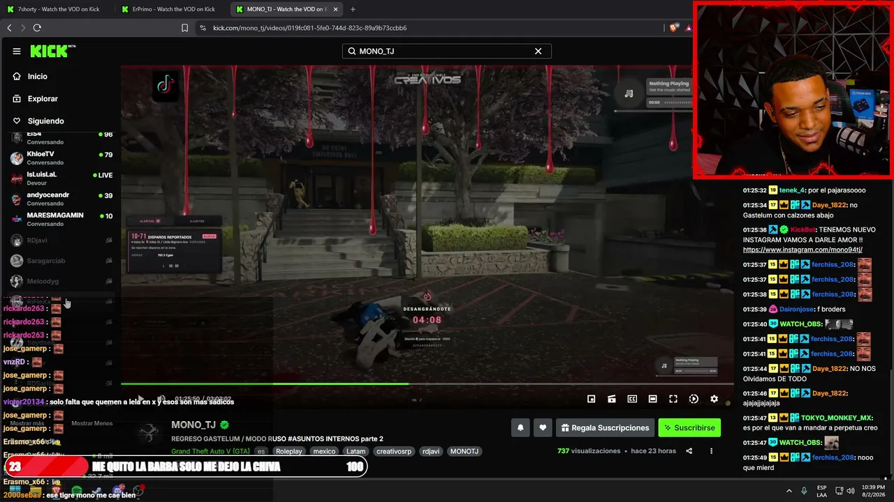Switch to the 7shorty VOD tab
The width and height of the screenshot is (894, 502).
pyautogui.click(x=59, y=9)
